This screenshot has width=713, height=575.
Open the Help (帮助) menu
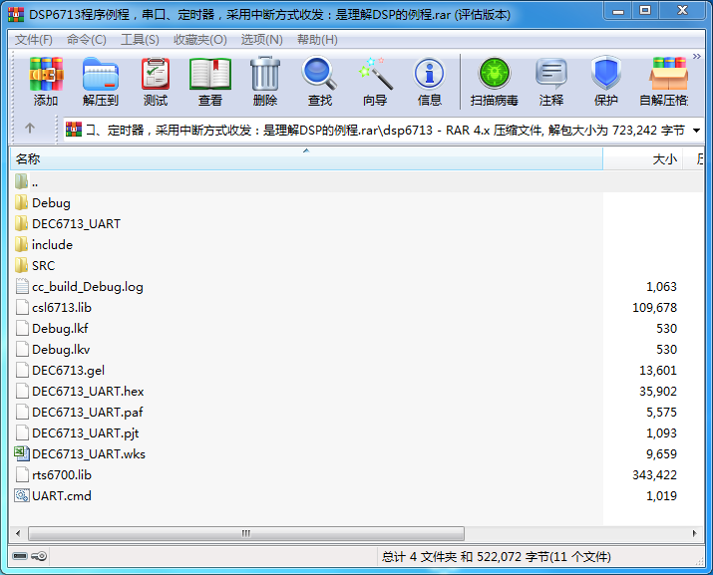tap(317, 40)
